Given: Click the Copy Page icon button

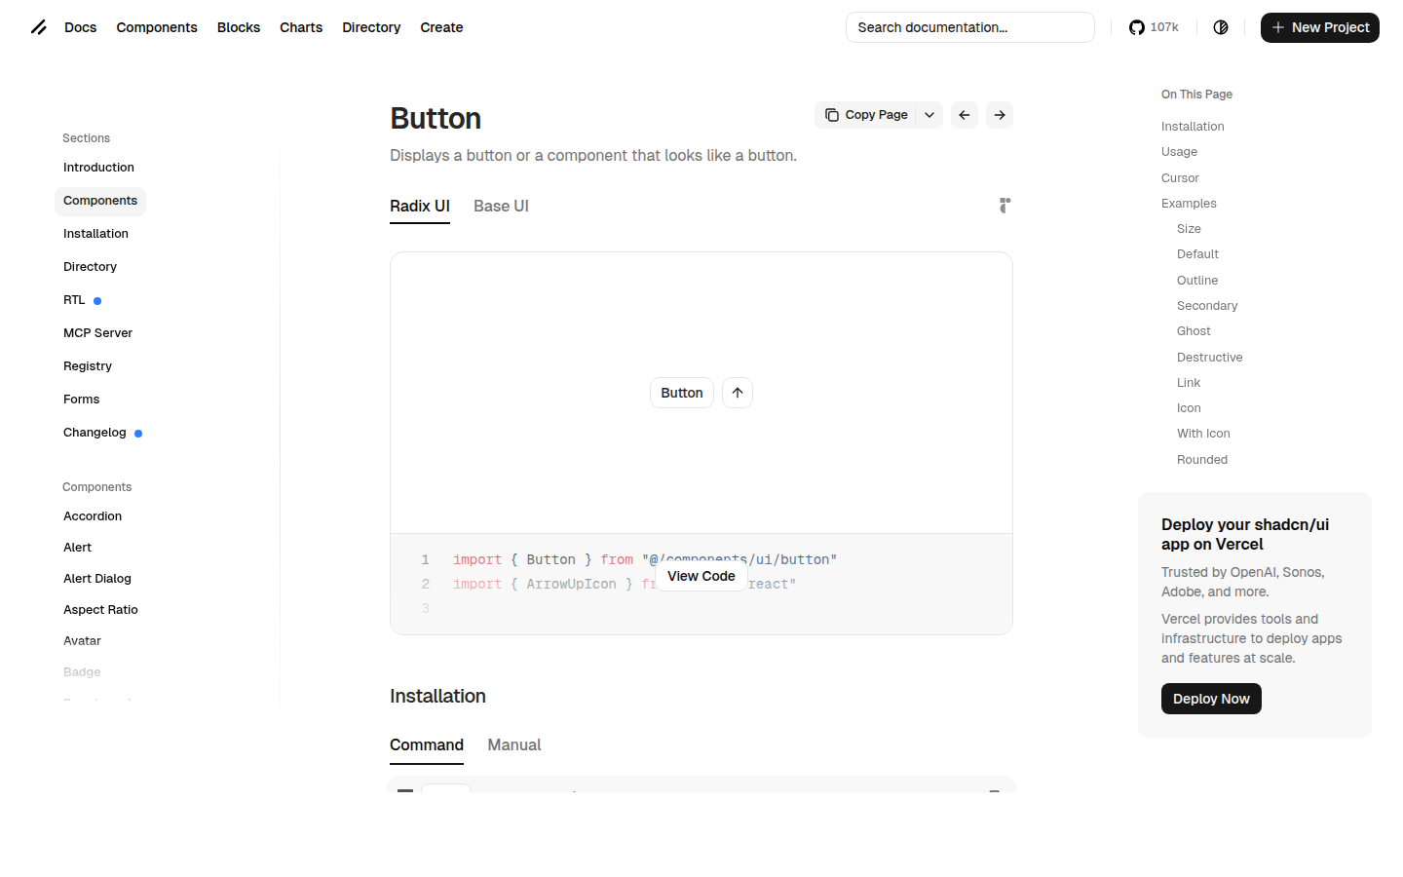Looking at the screenshot, I should pos(865,115).
